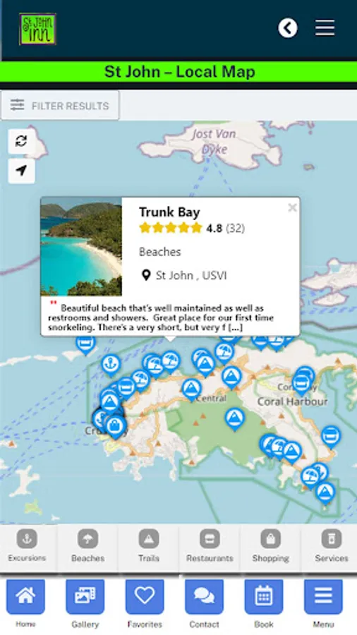Go to the Home tab
This screenshot has height=635, width=357.
25,603
